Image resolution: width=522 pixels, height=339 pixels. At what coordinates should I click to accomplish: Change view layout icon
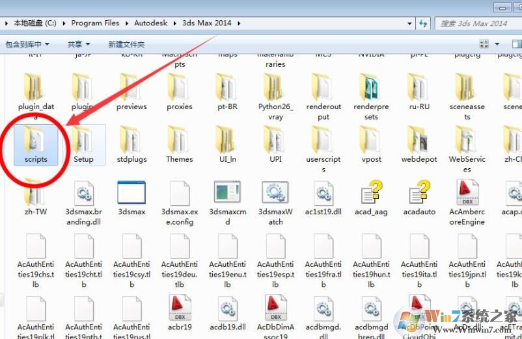[484, 44]
